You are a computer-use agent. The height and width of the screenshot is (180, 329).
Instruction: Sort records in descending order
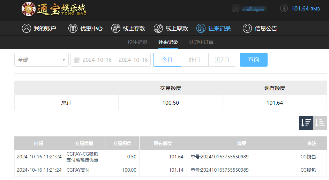click(x=306, y=123)
